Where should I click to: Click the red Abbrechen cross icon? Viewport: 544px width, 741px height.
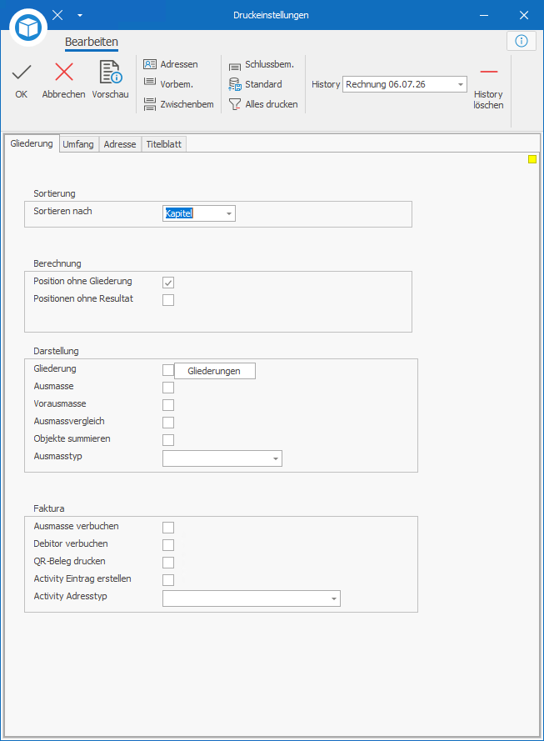64,73
